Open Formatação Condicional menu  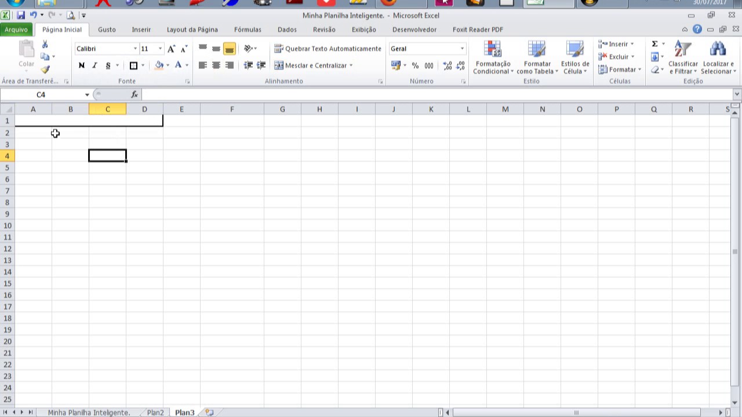pyautogui.click(x=493, y=58)
